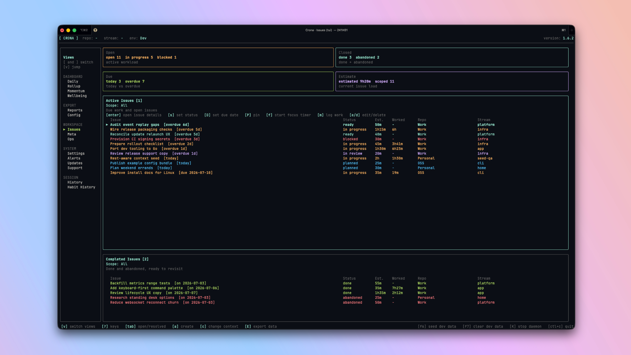Image resolution: width=631 pixels, height=355 pixels.
Task: Click [f7] clear dev data
Action: point(483,327)
